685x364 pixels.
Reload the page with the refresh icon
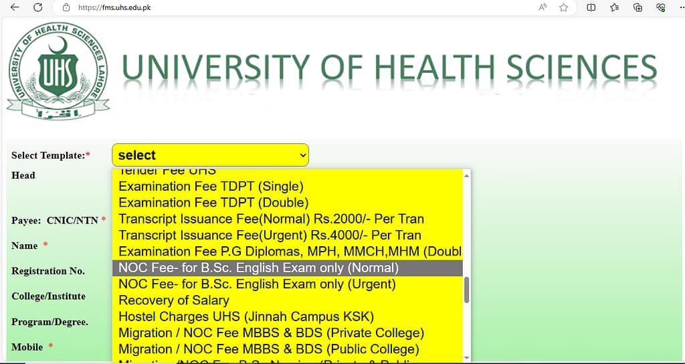pos(38,7)
